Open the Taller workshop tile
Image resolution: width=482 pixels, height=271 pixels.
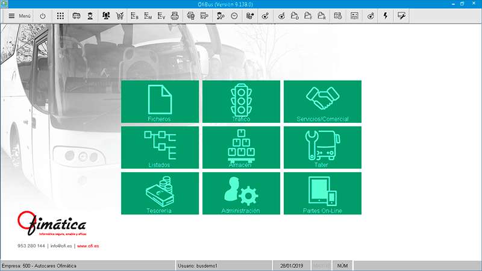pos(322,148)
